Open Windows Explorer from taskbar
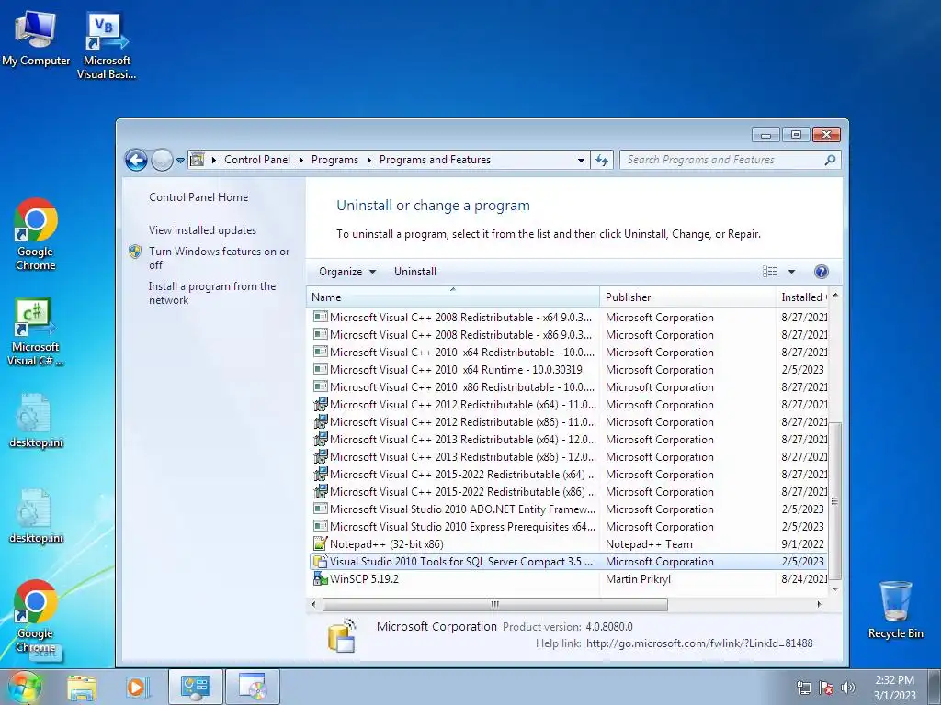This screenshot has height=705, width=941. coord(82,688)
